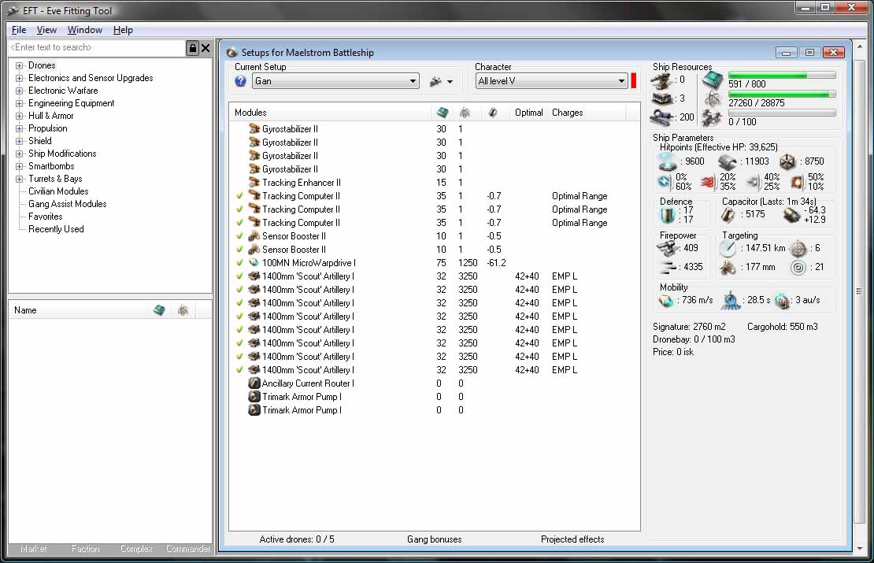
Task: Toggle first Sensor Booster II active checkmark
Action: 239,235
